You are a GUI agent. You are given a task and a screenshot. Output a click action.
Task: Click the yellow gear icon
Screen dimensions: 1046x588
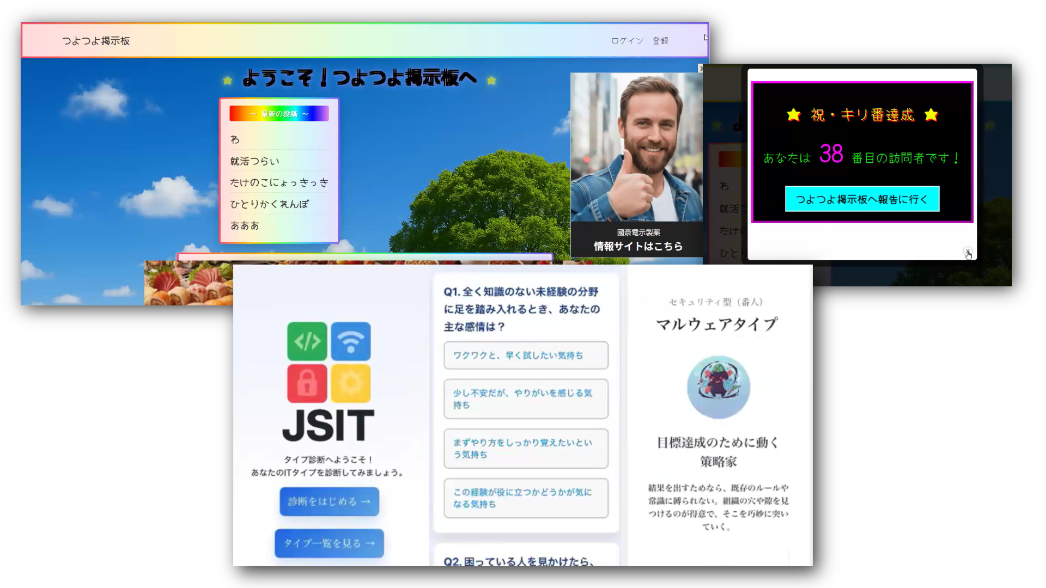click(351, 383)
